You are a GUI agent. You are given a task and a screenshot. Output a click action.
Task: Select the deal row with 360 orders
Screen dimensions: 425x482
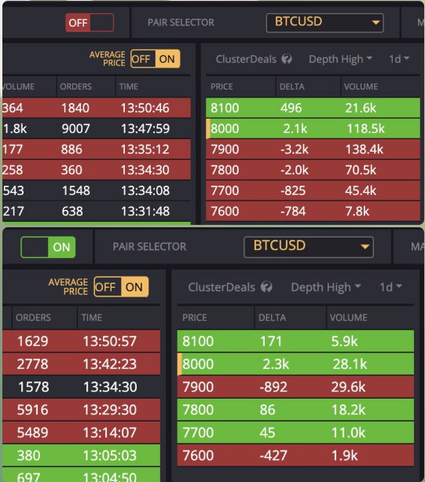97,170
